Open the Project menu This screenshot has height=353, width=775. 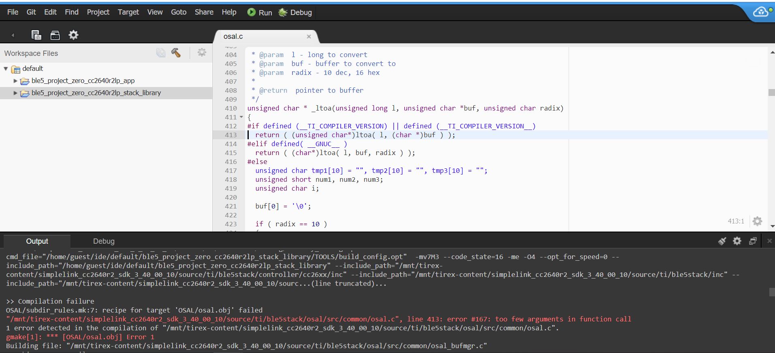point(98,12)
